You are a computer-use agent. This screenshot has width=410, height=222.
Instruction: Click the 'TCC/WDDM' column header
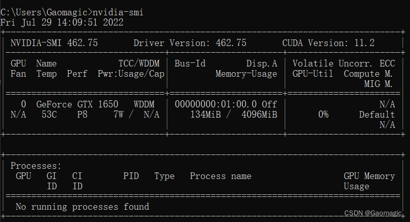pyautogui.click(x=139, y=63)
